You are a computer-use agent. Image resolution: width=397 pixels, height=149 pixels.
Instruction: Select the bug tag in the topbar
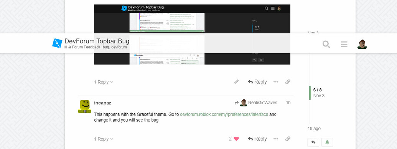coord(106,47)
